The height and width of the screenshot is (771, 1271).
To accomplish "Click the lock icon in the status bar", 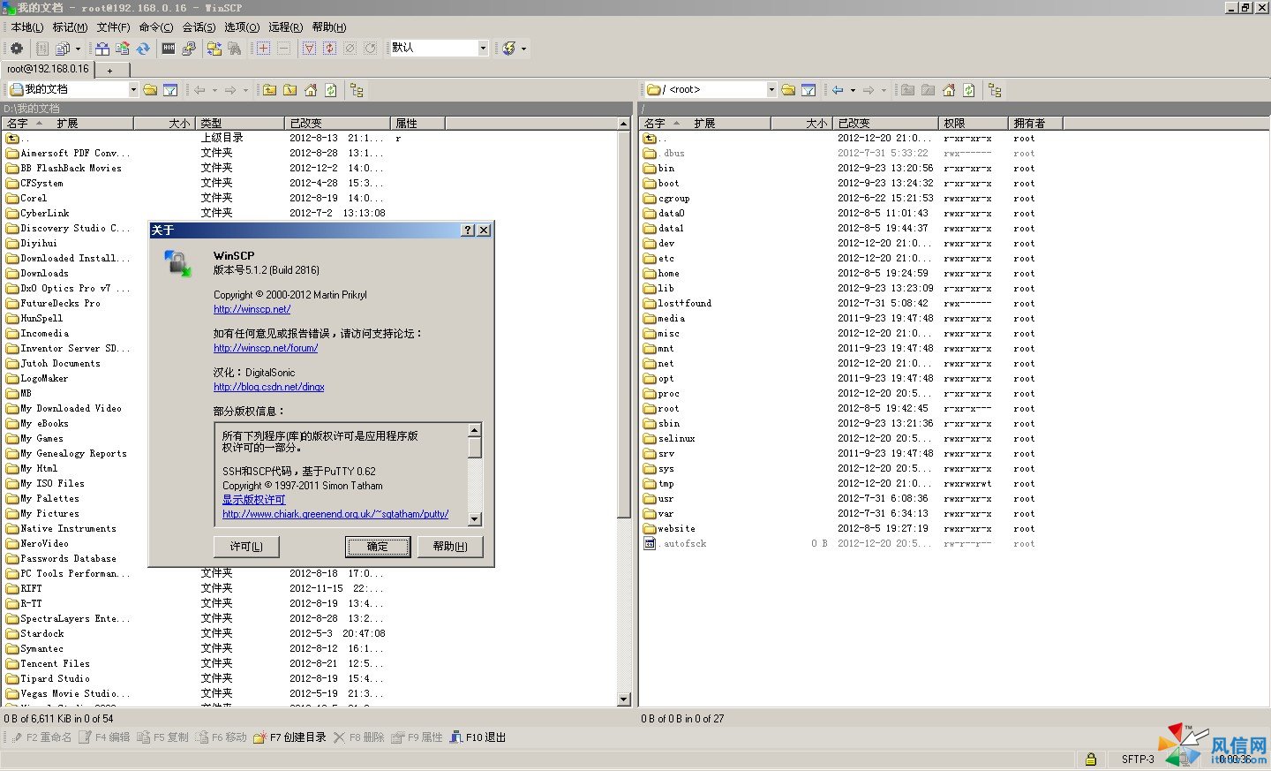I will pos(1090,758).
